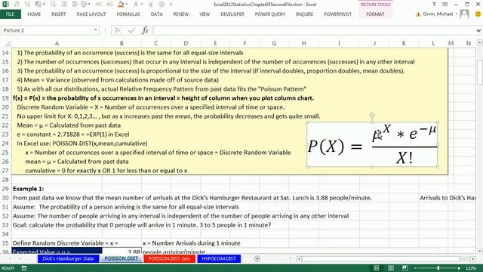Select the HYPGEOM.DIST sheet tab
Image resolution: width=483 pixels, height=272 pixels.
(x=219, y=258)
